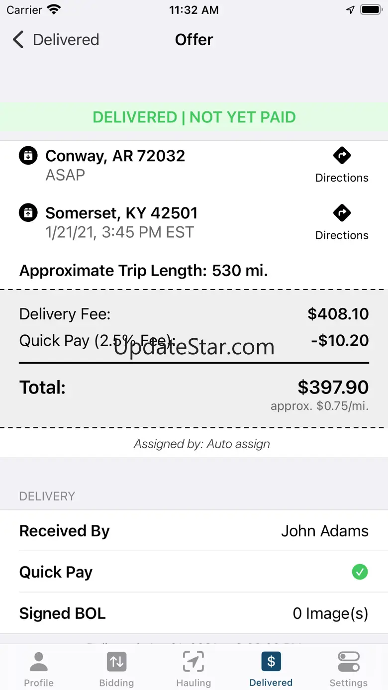Switch to the Bidding tab
This screenshot has width=388, height=690.
pos(116,669)
